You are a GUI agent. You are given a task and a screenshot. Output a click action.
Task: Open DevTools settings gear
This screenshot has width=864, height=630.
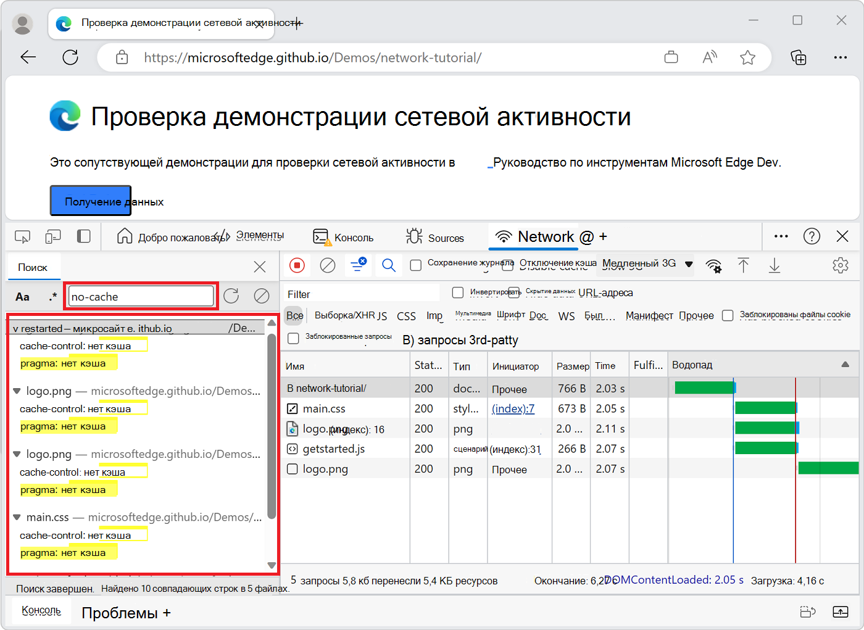841,265
